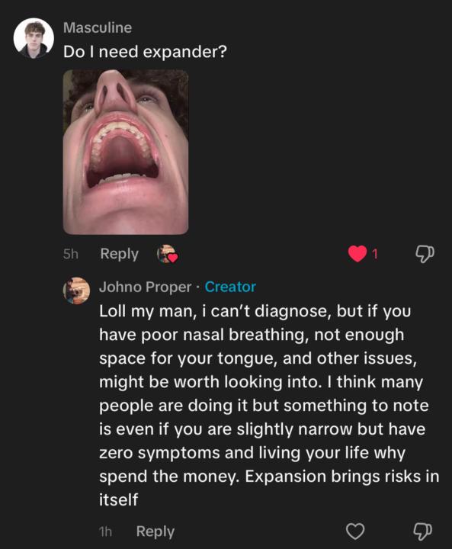This screenshot has height=549, width=452.
Task: Tap the 1h timestamp on the reply
Action: 105,531
